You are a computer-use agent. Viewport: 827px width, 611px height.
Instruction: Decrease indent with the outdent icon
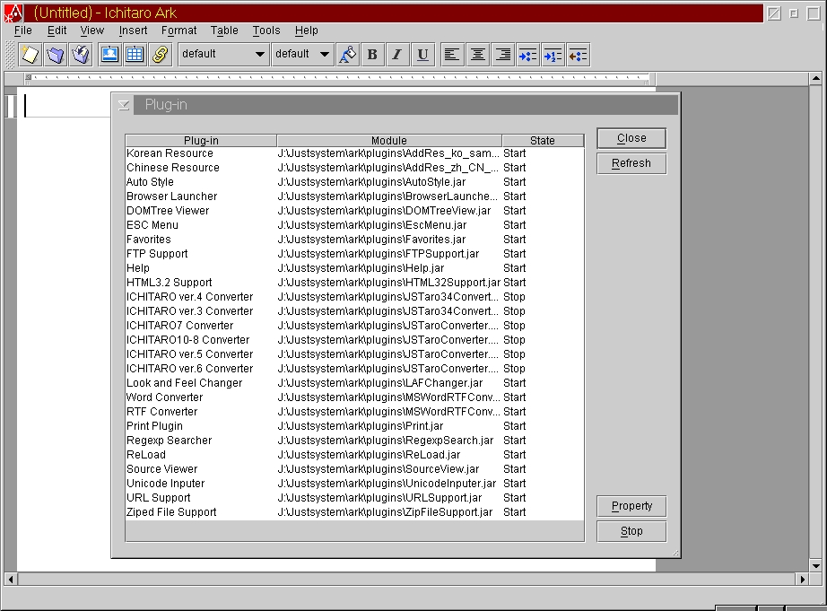578,55
